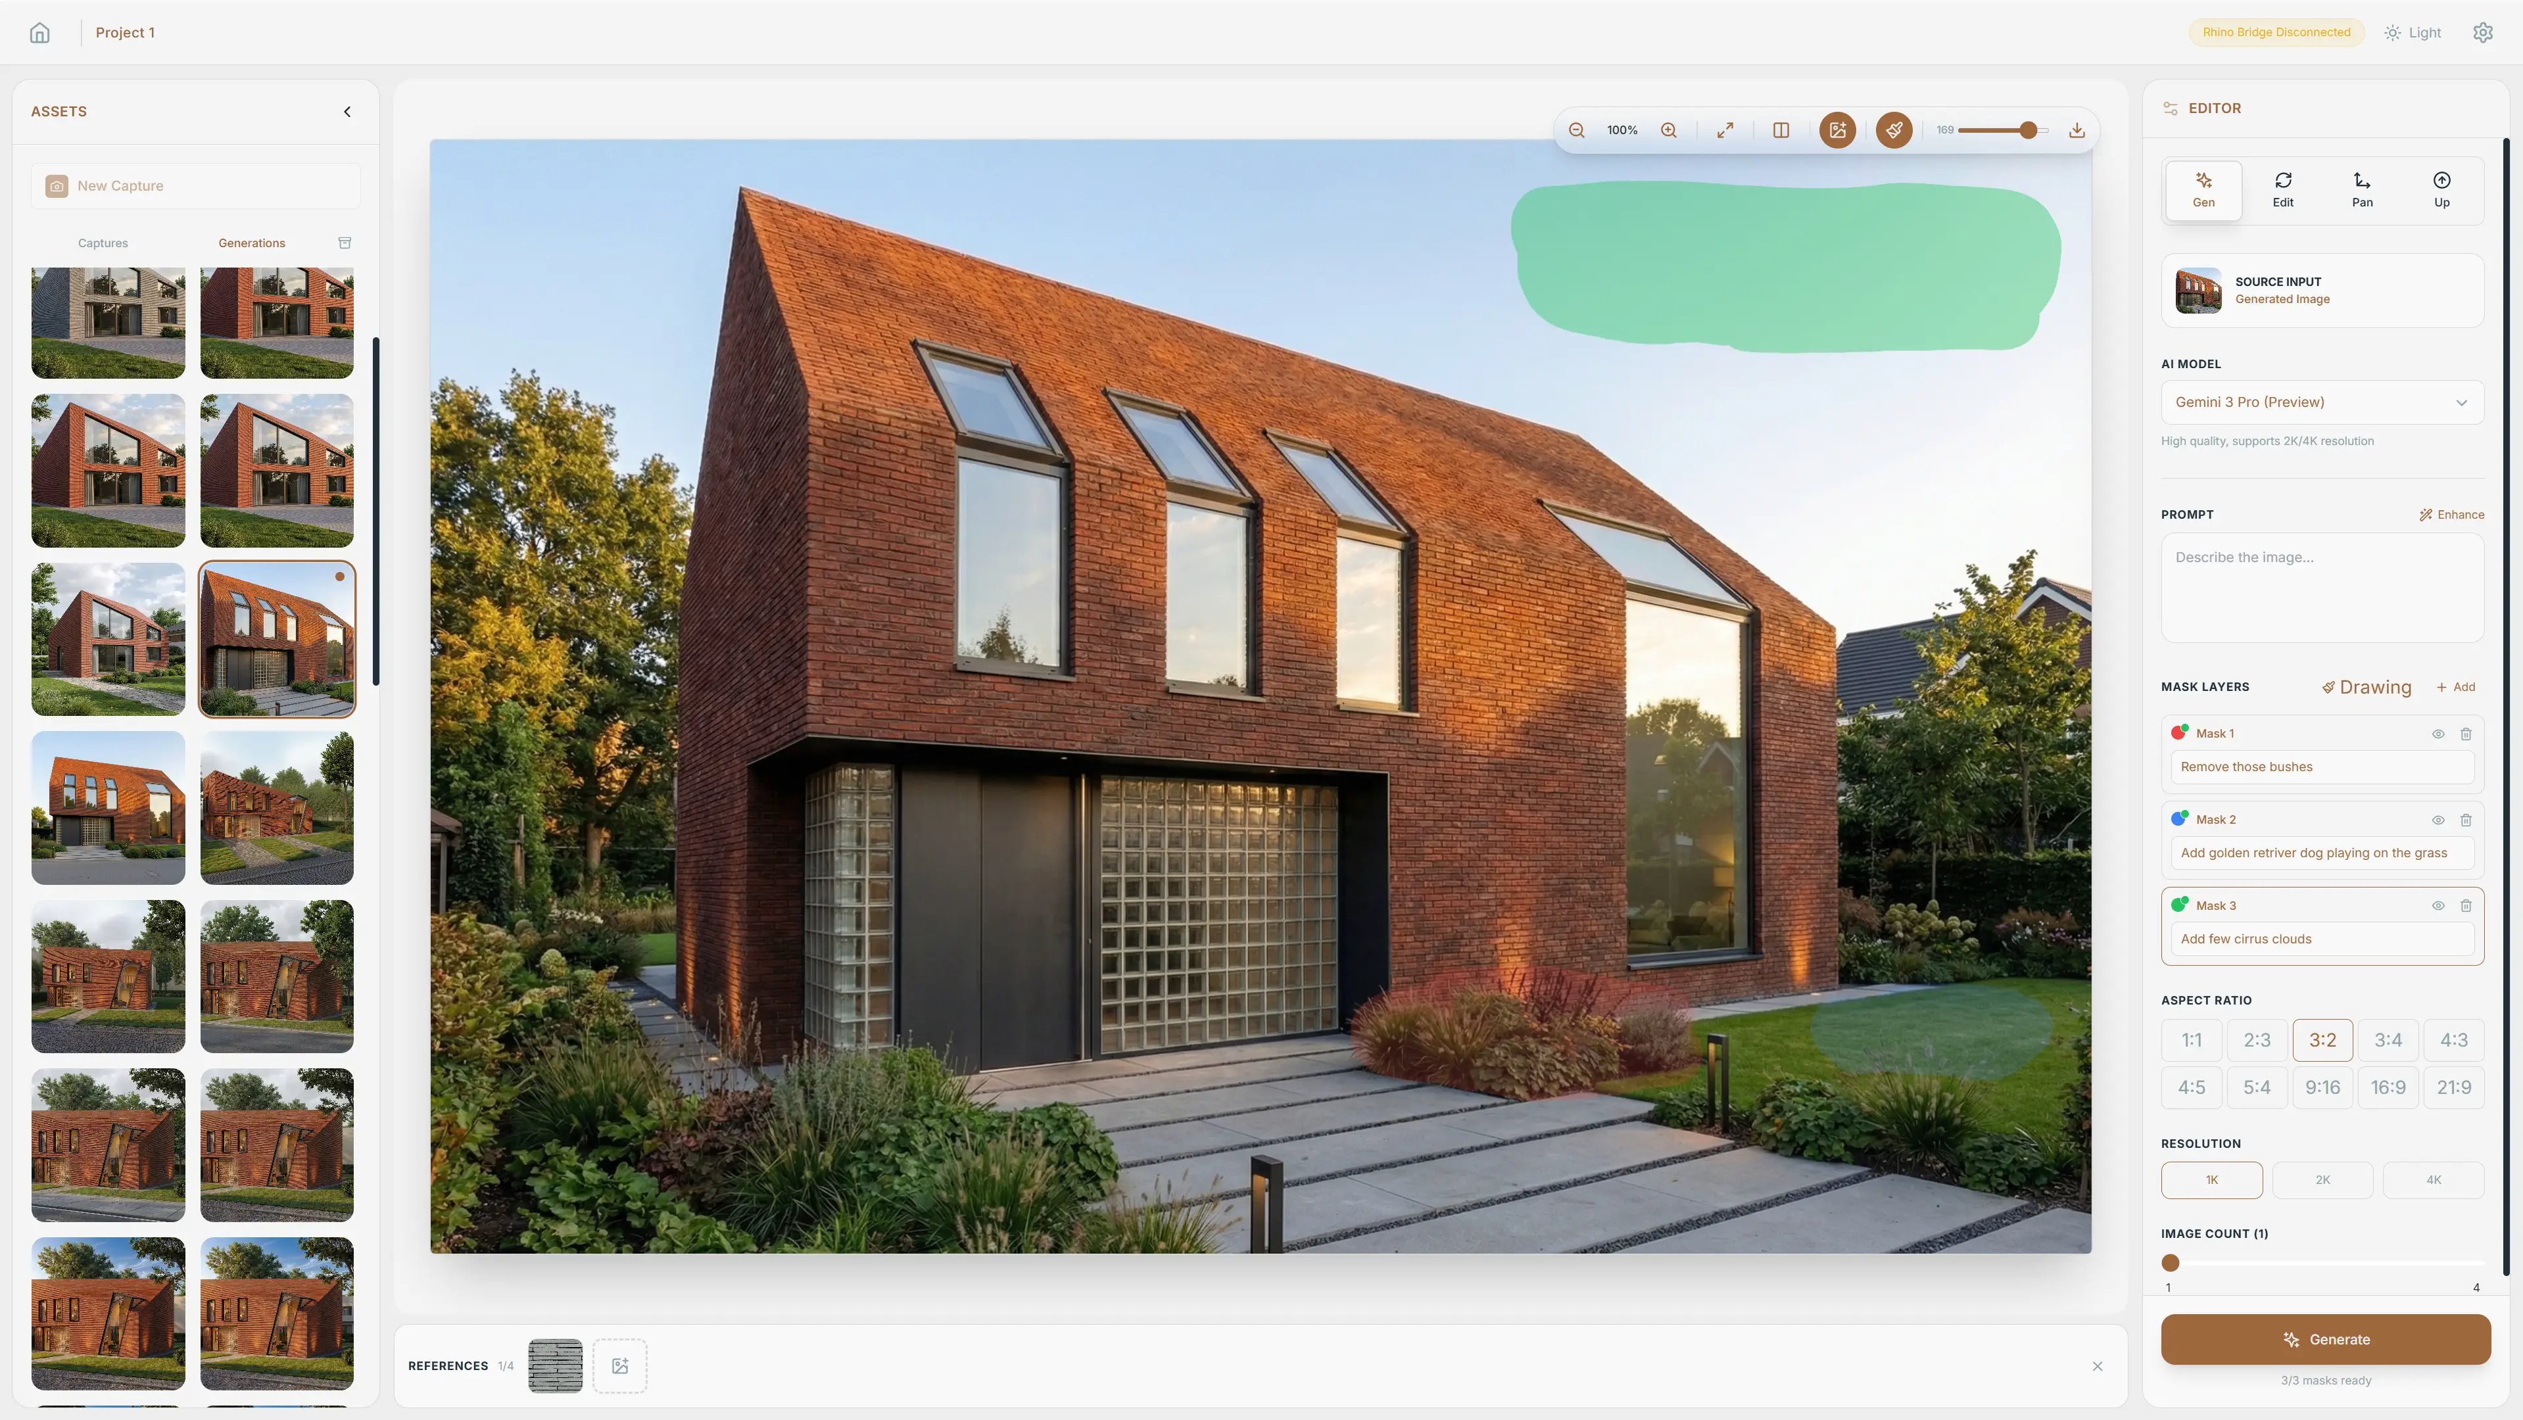Hide Mask 1 layer visibility
This screenshot has width=2523, height=1420.
pyautogui.click(x=2438, y=734)
